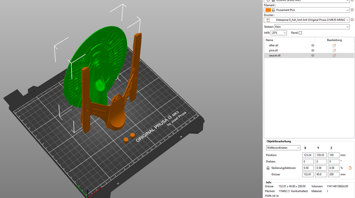Toggle the scale lock next to Skalierungsfaktoren
This screenshot has width=355, height=198.
(x=268, y=168)
